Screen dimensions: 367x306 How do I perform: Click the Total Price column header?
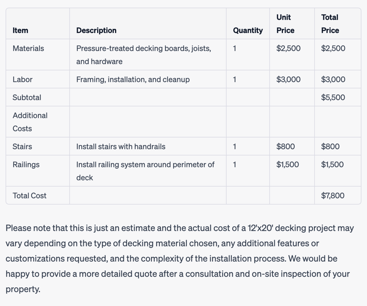coord(330,24)
